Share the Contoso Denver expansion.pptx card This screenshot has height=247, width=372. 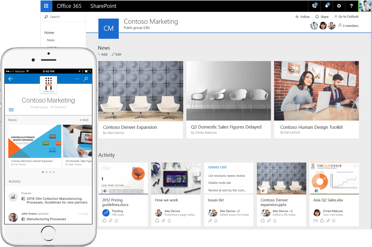point(263,221)
